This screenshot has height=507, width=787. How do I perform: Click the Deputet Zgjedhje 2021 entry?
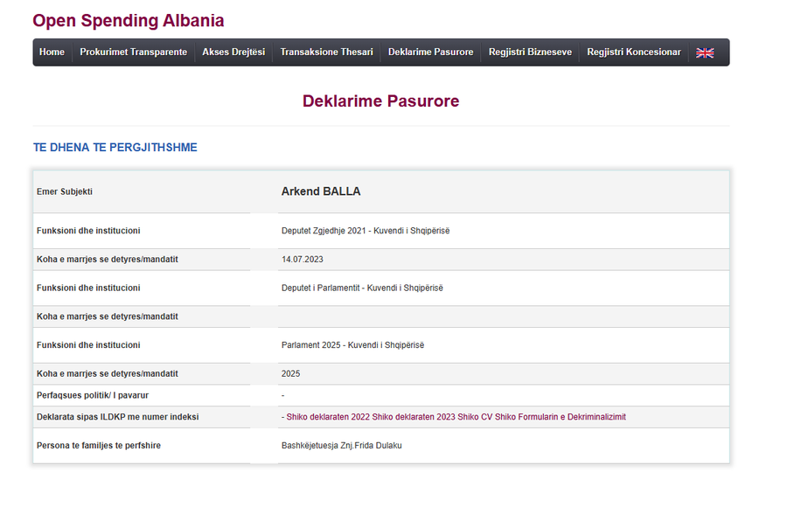point(366,231)
